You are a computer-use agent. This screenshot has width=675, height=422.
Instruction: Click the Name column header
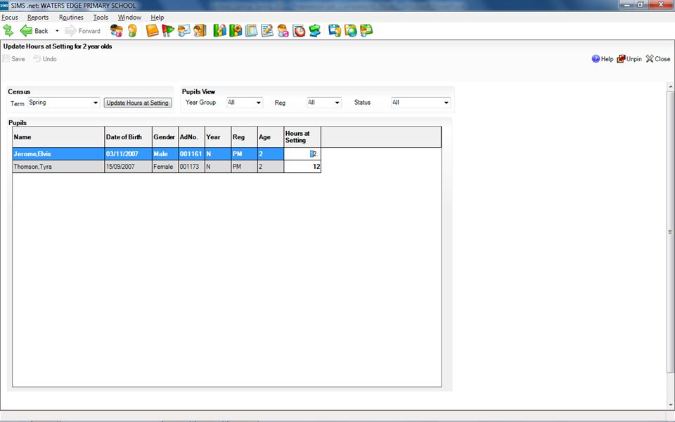(58, 137)
